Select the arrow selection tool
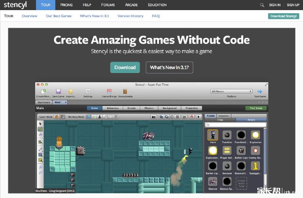The height and width of the screenshot is (198, 303). pos(40,124)
